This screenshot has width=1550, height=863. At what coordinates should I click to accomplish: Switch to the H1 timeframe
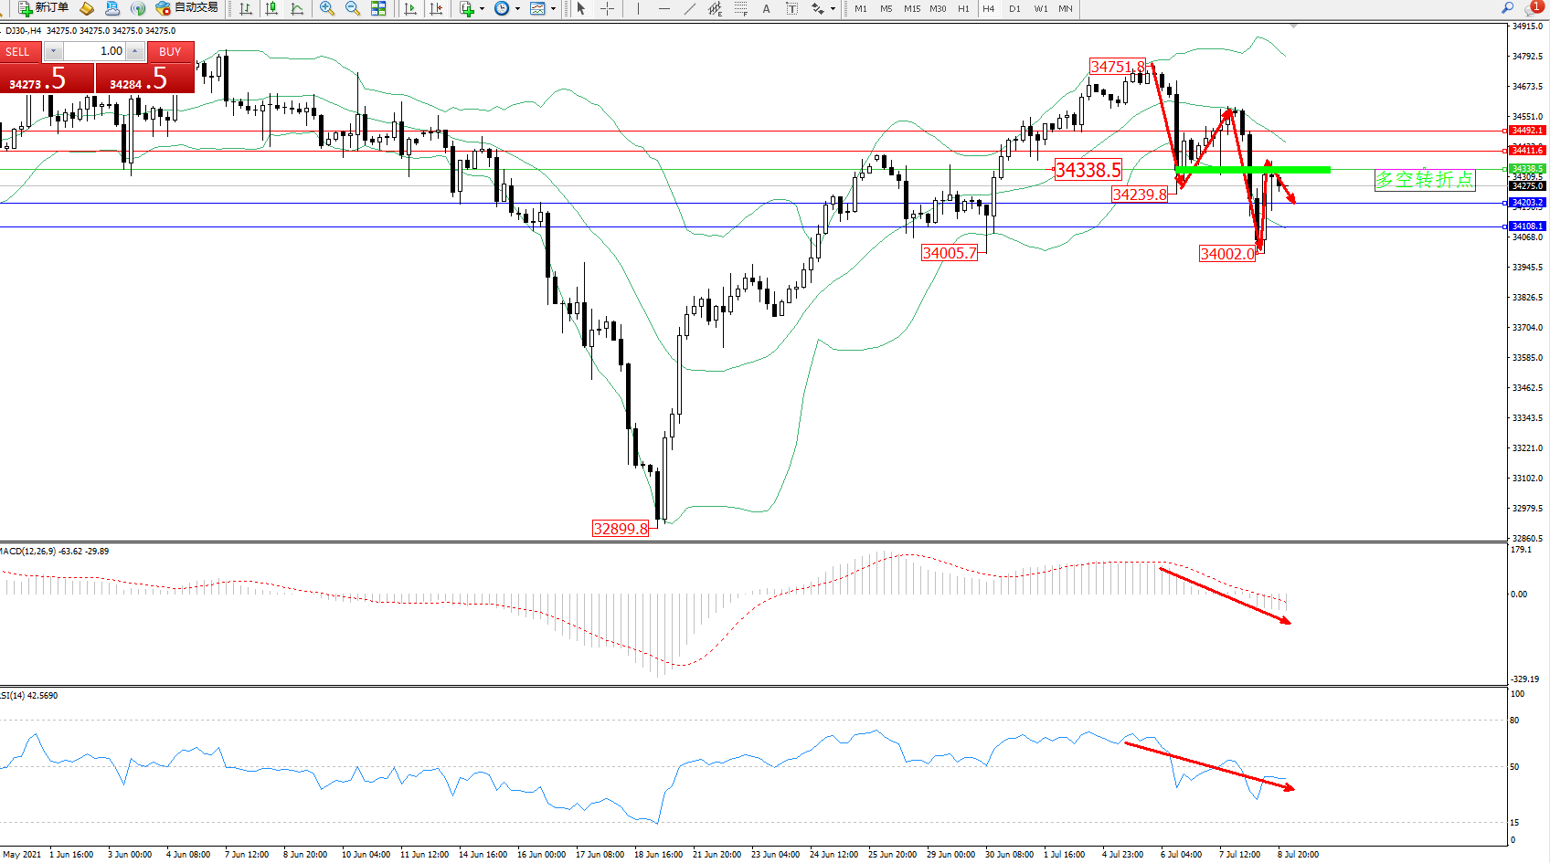point(963,8)
